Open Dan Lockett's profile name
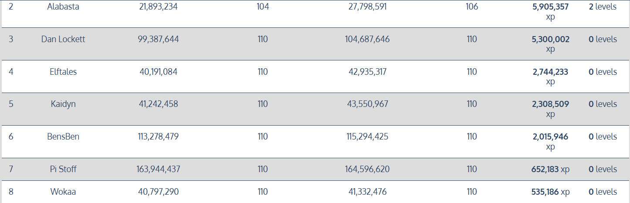 coord(63,39)
